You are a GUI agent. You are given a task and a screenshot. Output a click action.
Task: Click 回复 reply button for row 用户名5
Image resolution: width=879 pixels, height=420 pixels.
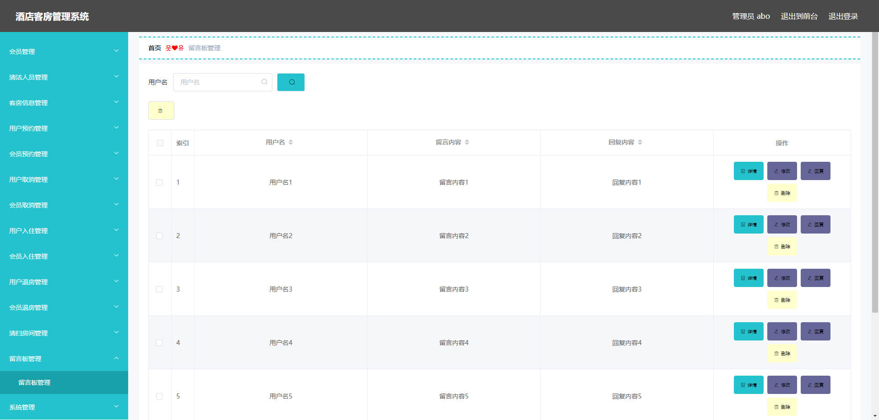click(x=815, y=385)
